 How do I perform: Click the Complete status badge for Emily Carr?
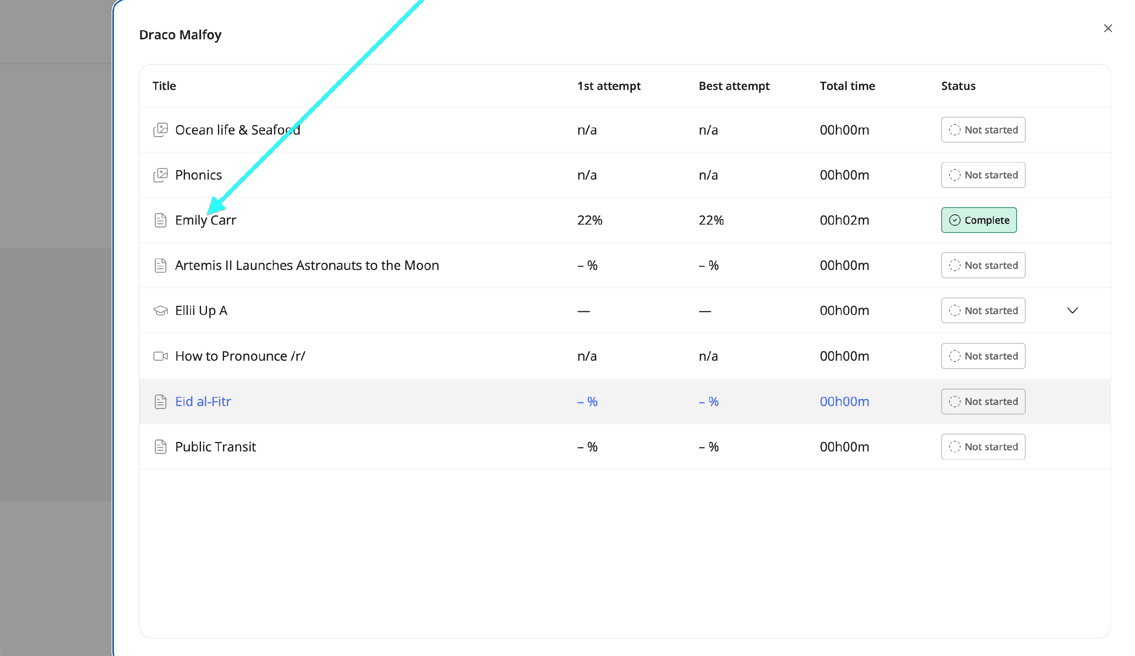point(978,220)
